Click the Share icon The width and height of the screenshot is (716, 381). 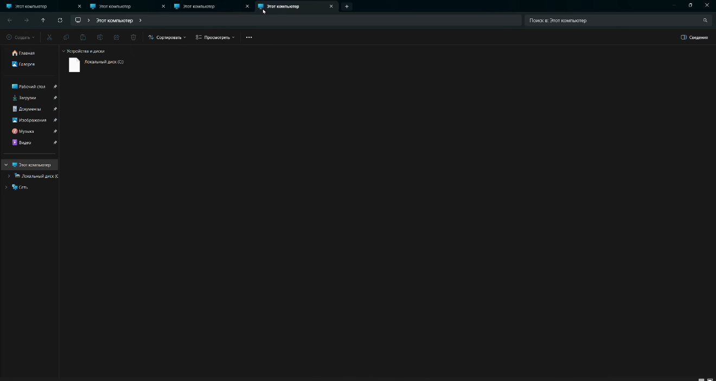tap(117, 37)
